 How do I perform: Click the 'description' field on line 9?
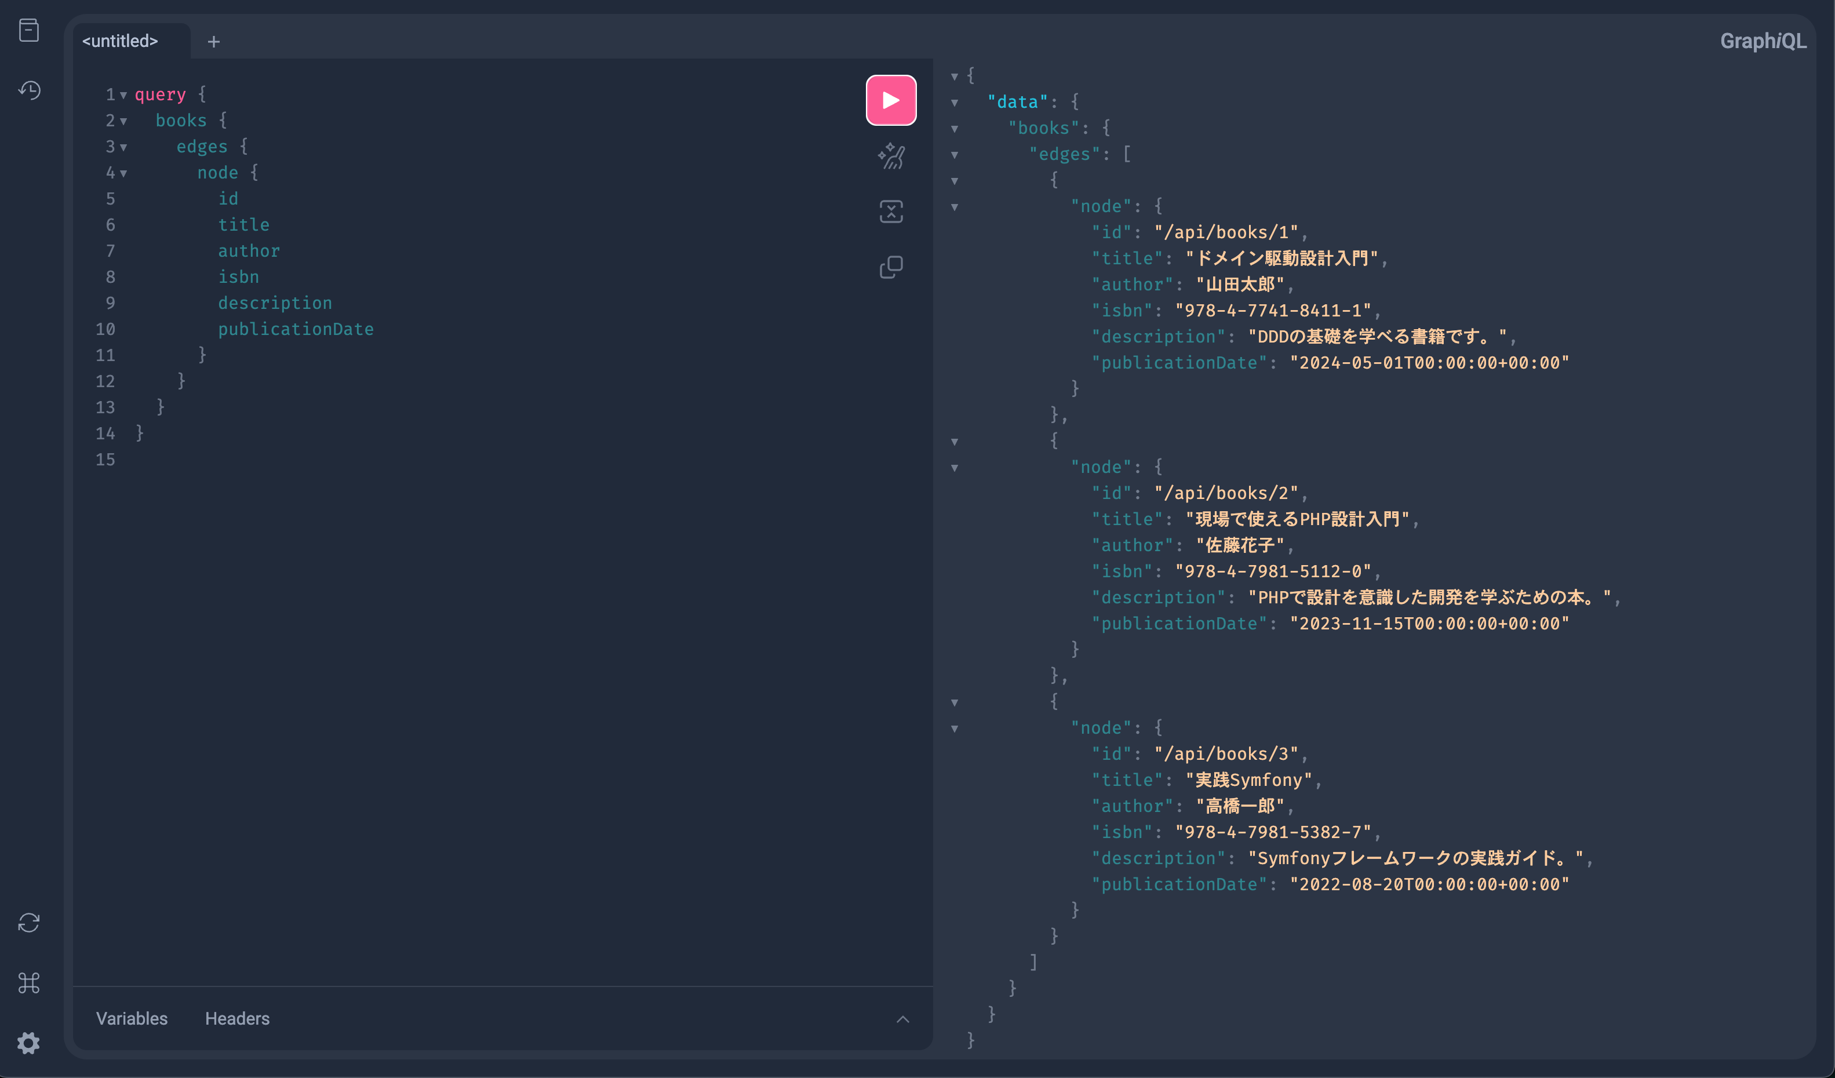[275, 303]
